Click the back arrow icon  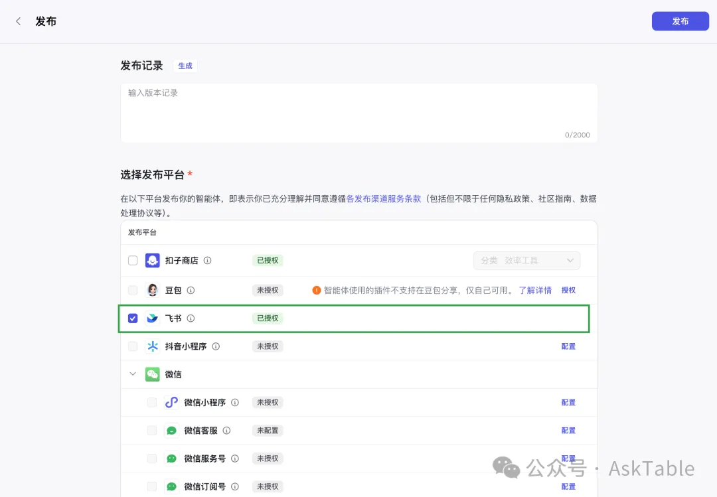coord(18,21)
